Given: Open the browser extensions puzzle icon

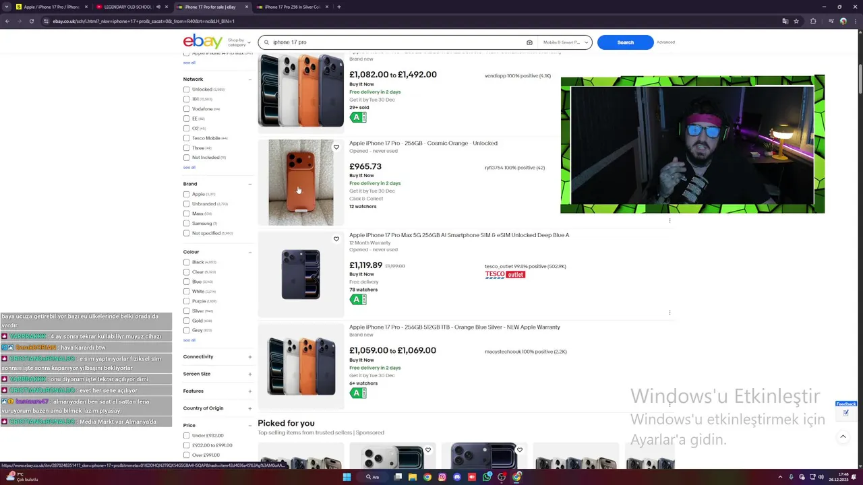Looking at the screenshot, I should [x=813, y=21].
